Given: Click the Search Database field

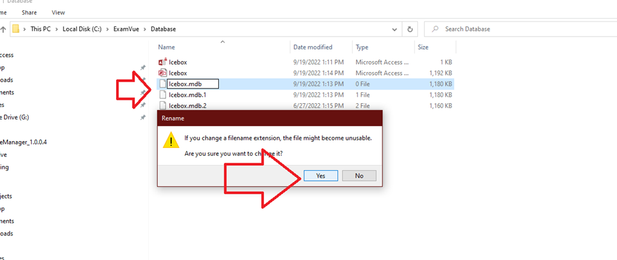Looking at the screenshot, I should (520, 29).
